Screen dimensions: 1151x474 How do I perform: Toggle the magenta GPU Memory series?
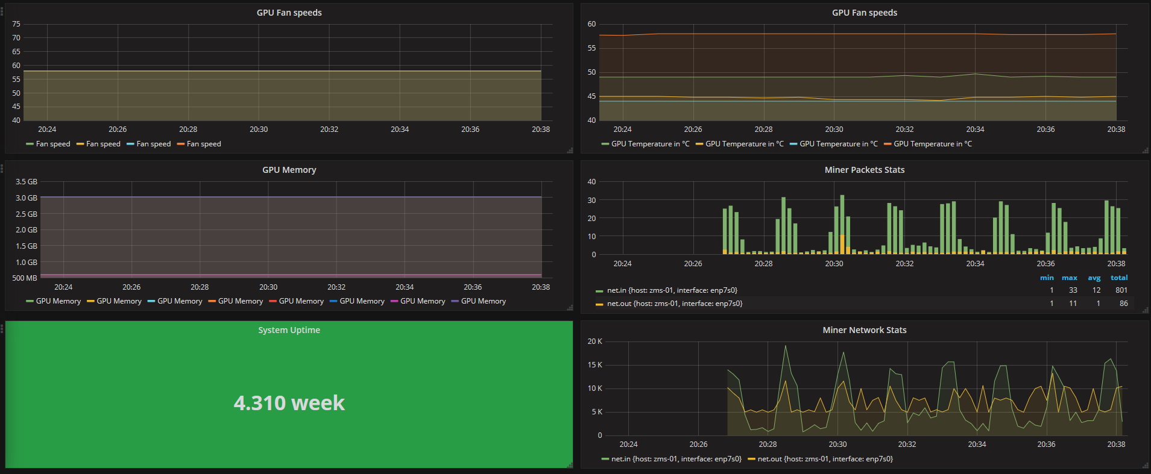click(423, 301)
